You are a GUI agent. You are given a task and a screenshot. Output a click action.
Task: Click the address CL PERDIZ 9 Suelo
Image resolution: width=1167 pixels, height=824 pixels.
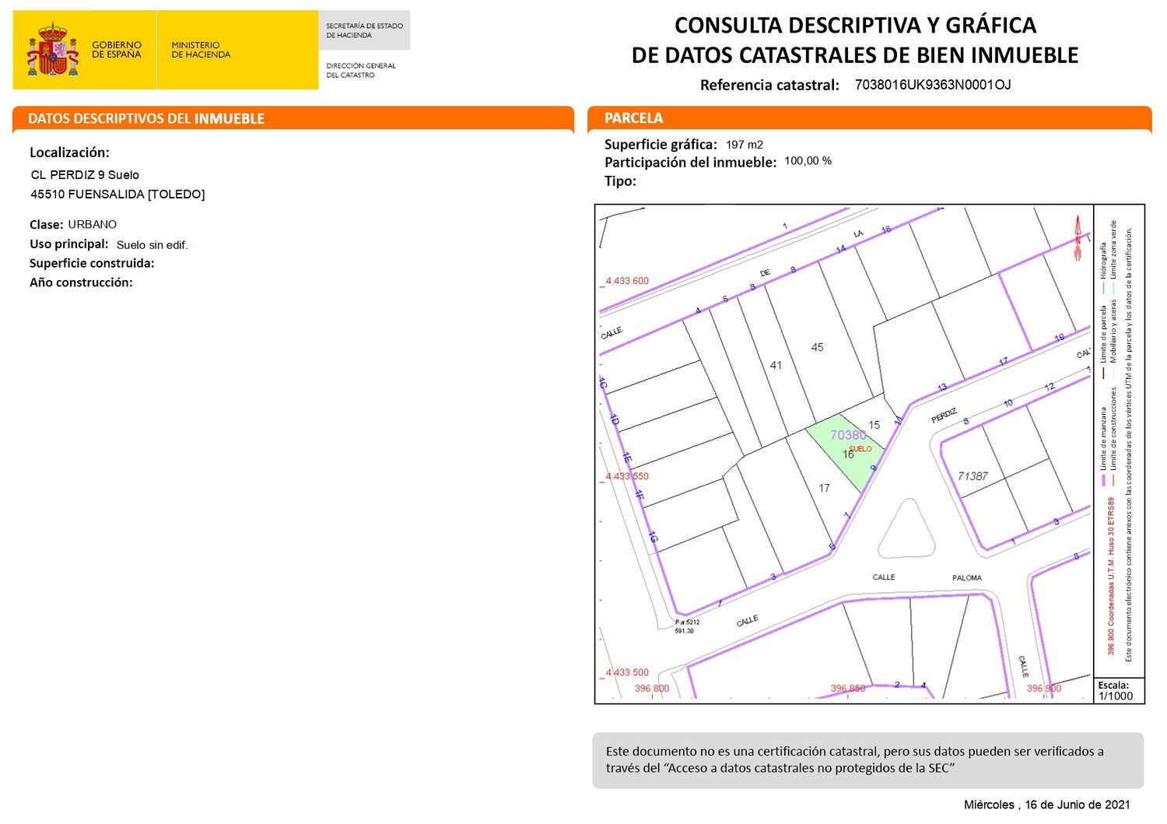pos(85,175)
